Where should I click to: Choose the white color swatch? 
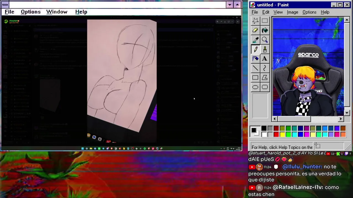tap(264, 134)
